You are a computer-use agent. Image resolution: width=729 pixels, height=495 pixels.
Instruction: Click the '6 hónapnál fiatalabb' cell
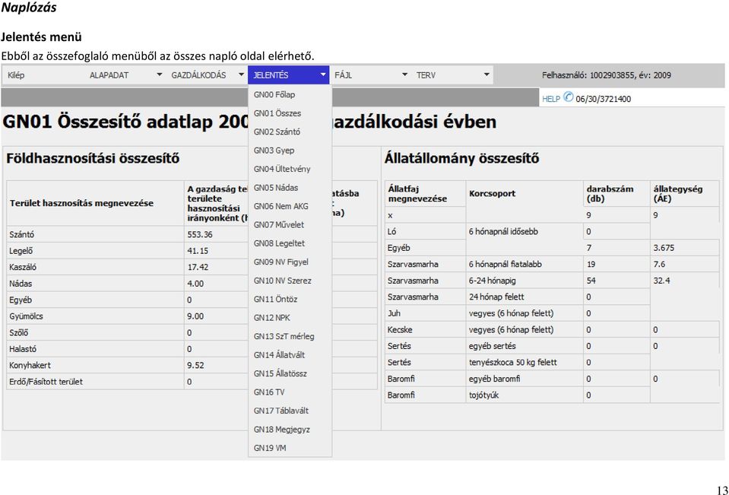click(x=506, y=265)
